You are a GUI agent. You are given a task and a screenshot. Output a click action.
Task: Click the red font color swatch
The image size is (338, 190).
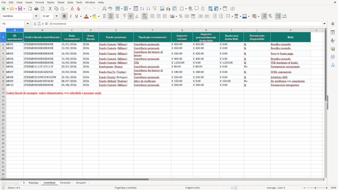point(86,16)
